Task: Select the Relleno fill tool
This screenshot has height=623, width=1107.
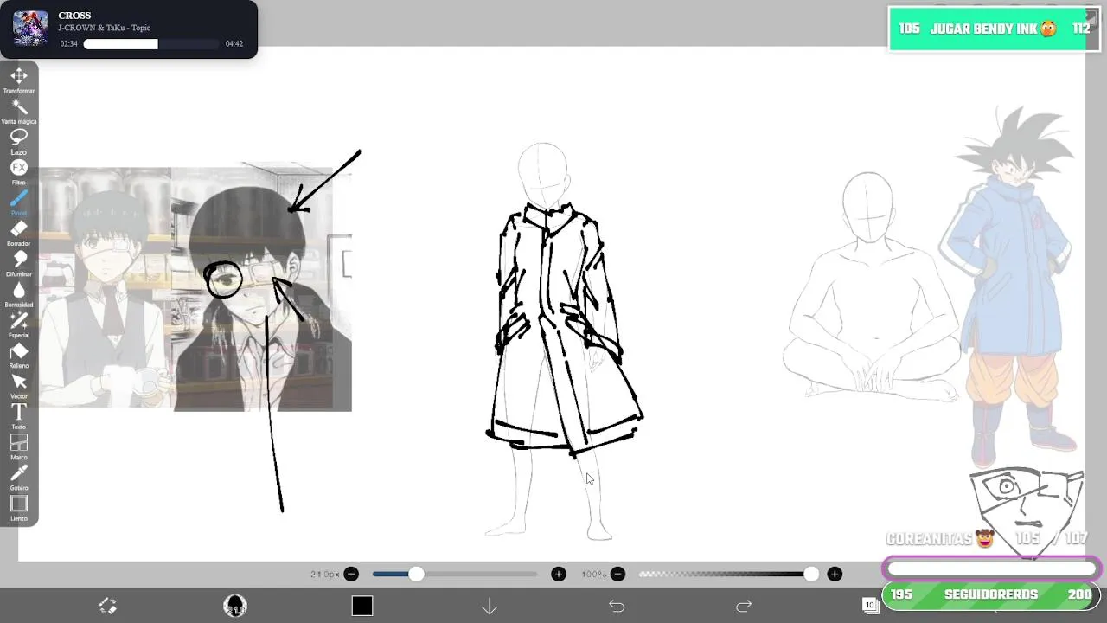Action: [19, 355]
